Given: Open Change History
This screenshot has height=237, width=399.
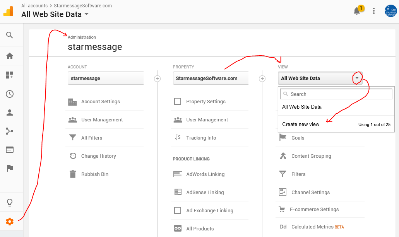Looking at the screenshot, I should pos(98,156).
